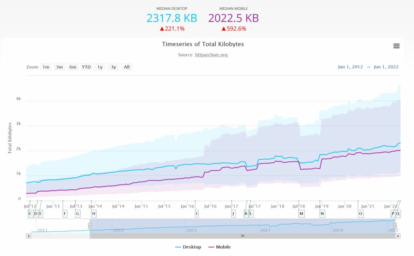Click event marker L
This screenshot has height=256, width=414.
click(x=251, y=214)
